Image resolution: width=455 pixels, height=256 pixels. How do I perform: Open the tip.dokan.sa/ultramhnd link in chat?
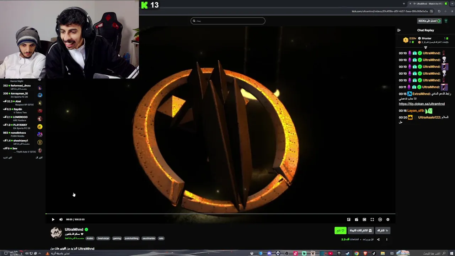(422, 104)
